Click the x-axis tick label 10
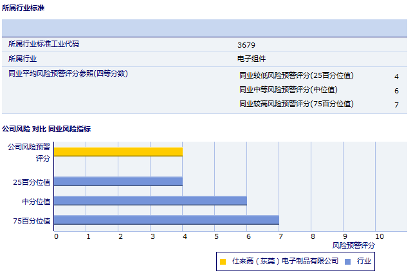The height and width of the screenshot is (275, 413). [x=379, y=236]
